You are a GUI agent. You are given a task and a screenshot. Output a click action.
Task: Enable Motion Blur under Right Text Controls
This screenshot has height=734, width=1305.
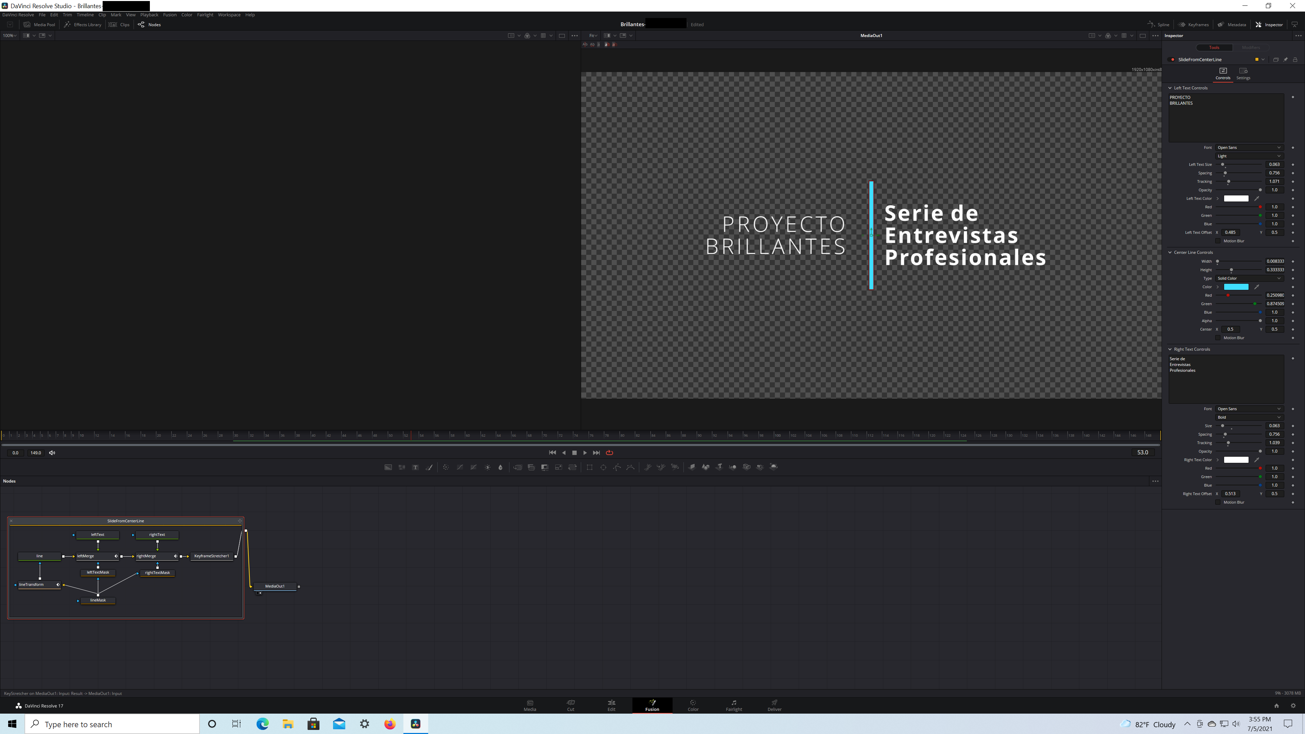1218,503
